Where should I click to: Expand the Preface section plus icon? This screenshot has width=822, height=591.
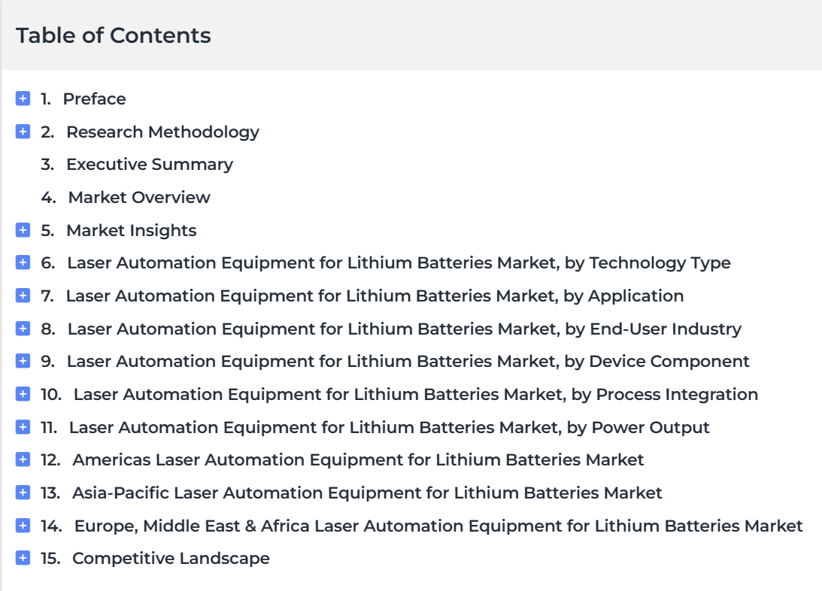pyautogui.click(x=23, y=98)
